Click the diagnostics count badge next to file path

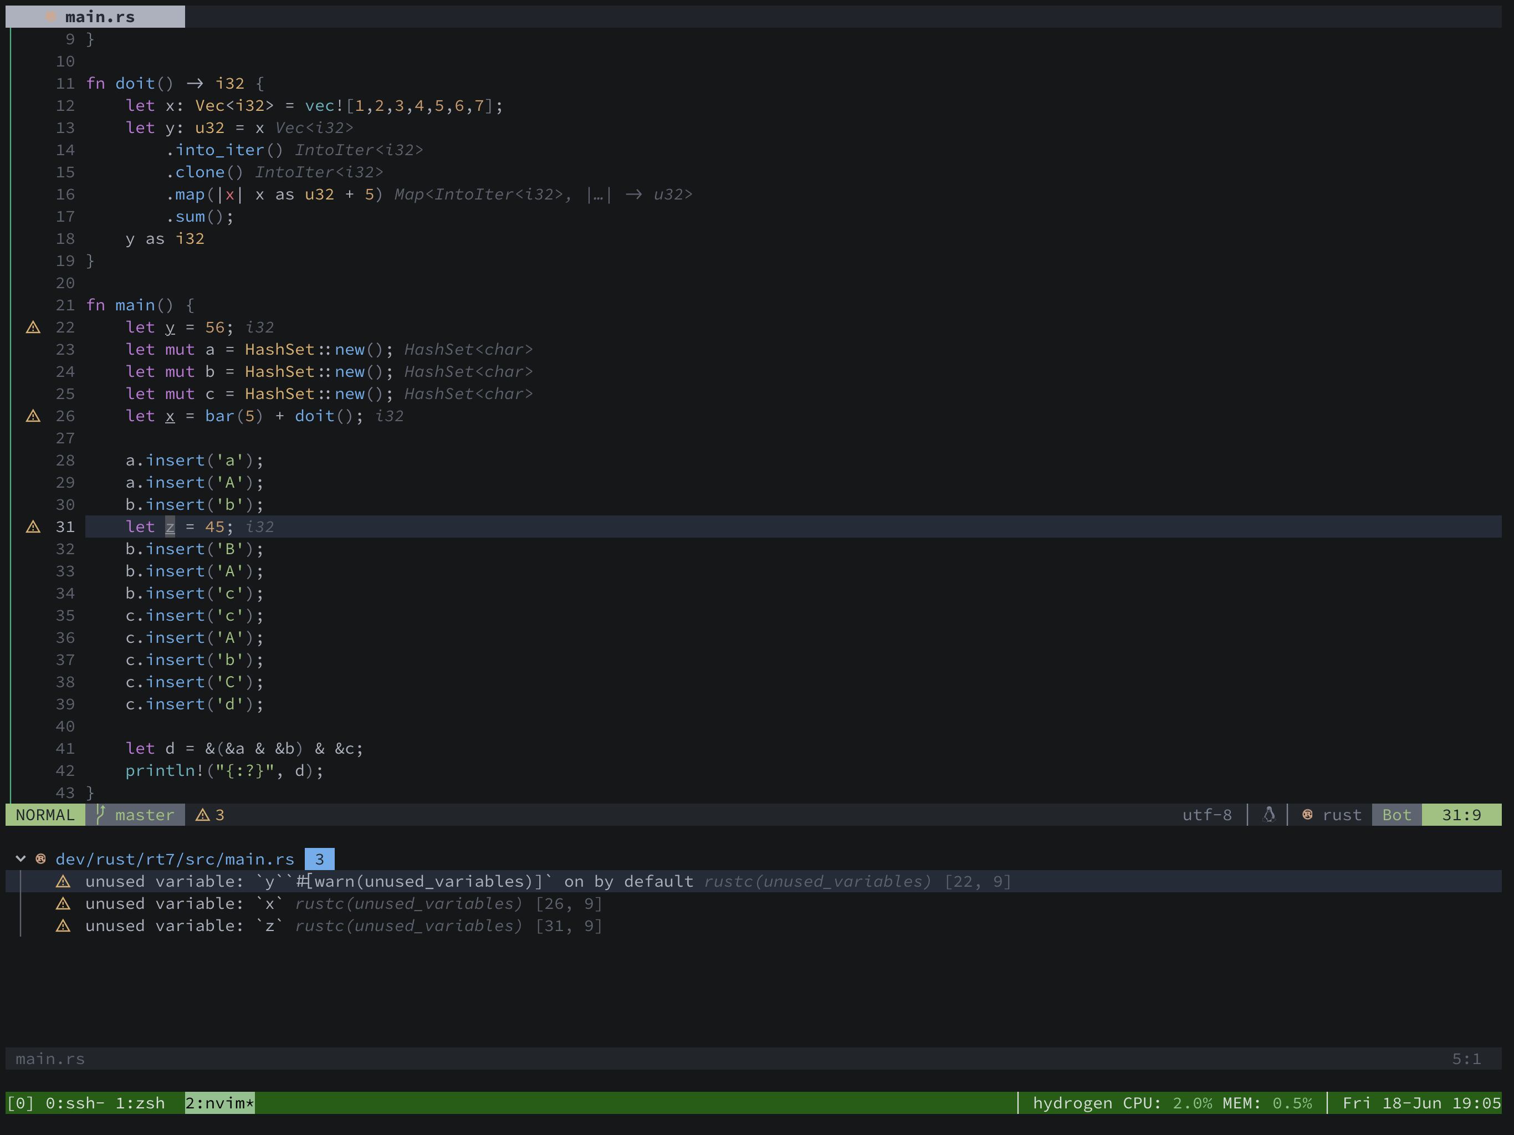pos(319,859)
